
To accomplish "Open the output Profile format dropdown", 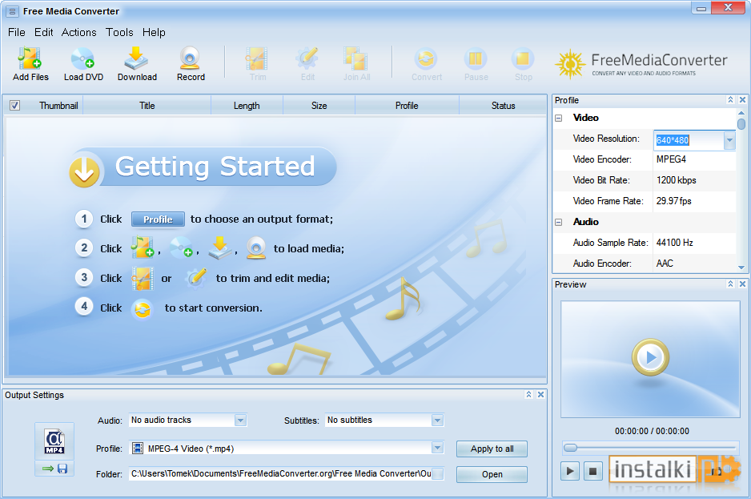I will 437,448.
